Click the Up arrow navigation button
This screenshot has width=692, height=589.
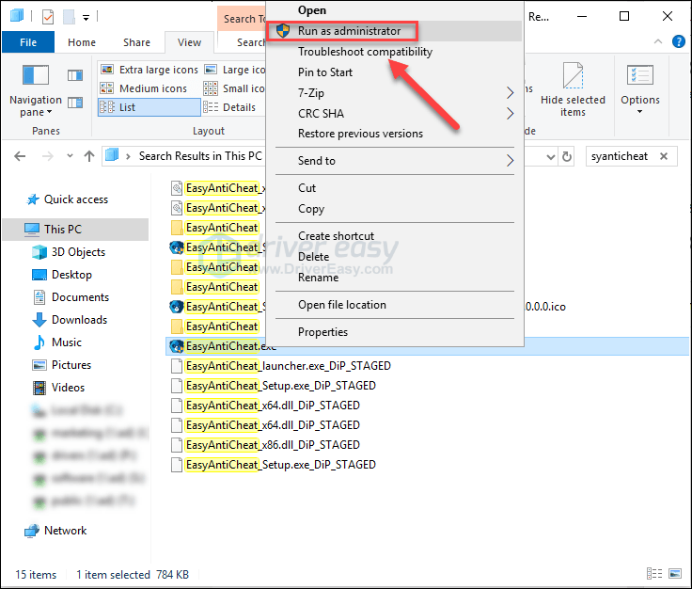(x=89, y=156)
